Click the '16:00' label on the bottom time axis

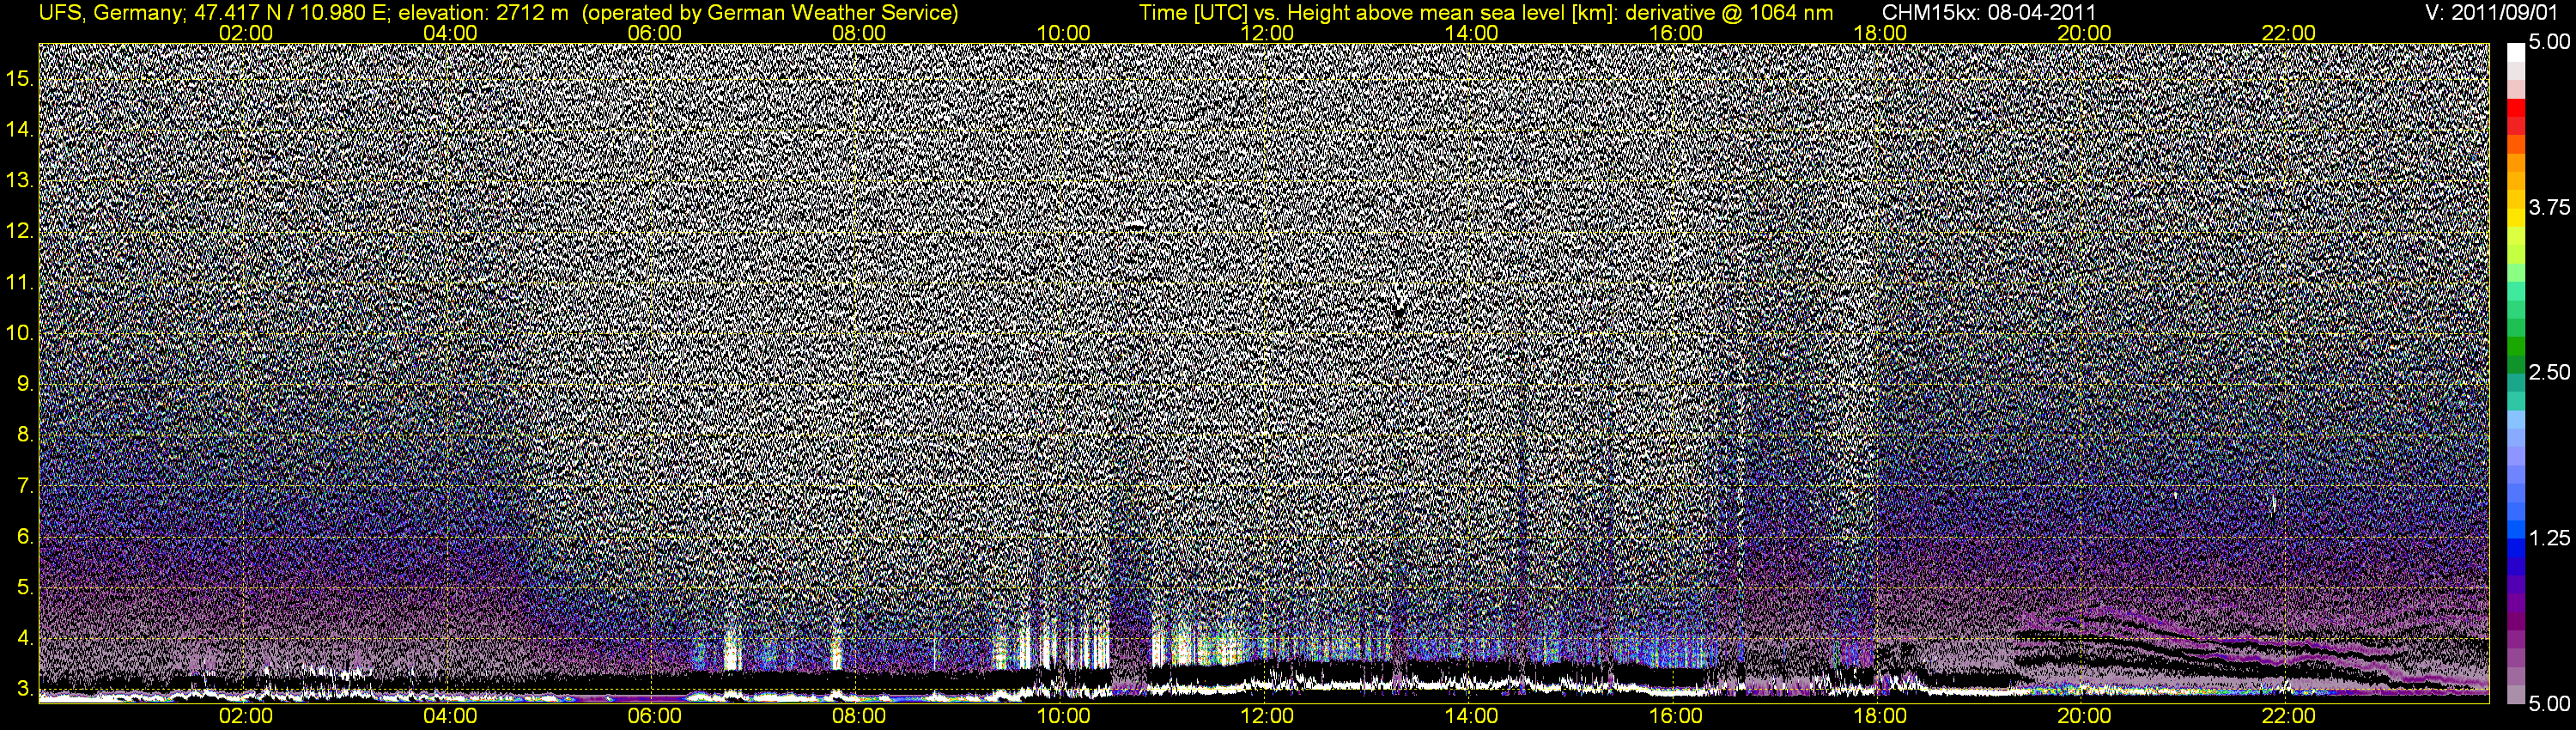(x=1676, y=716)
